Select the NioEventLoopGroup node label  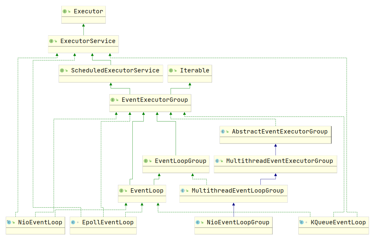click(x=238, y=222)
